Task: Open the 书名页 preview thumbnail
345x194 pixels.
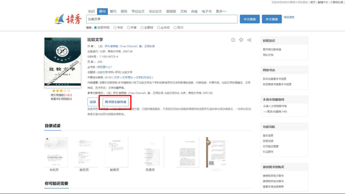Action: tap(56, 152)
